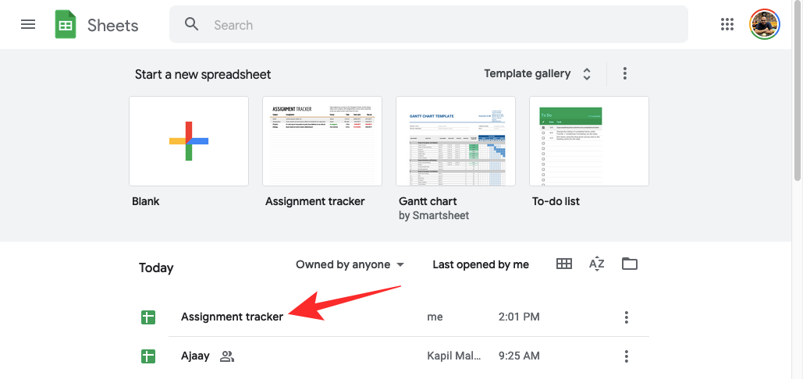Viewport: 803px width, 379px height.
Task: Create a Blank spreadsheet
Action: coord(189,141)
